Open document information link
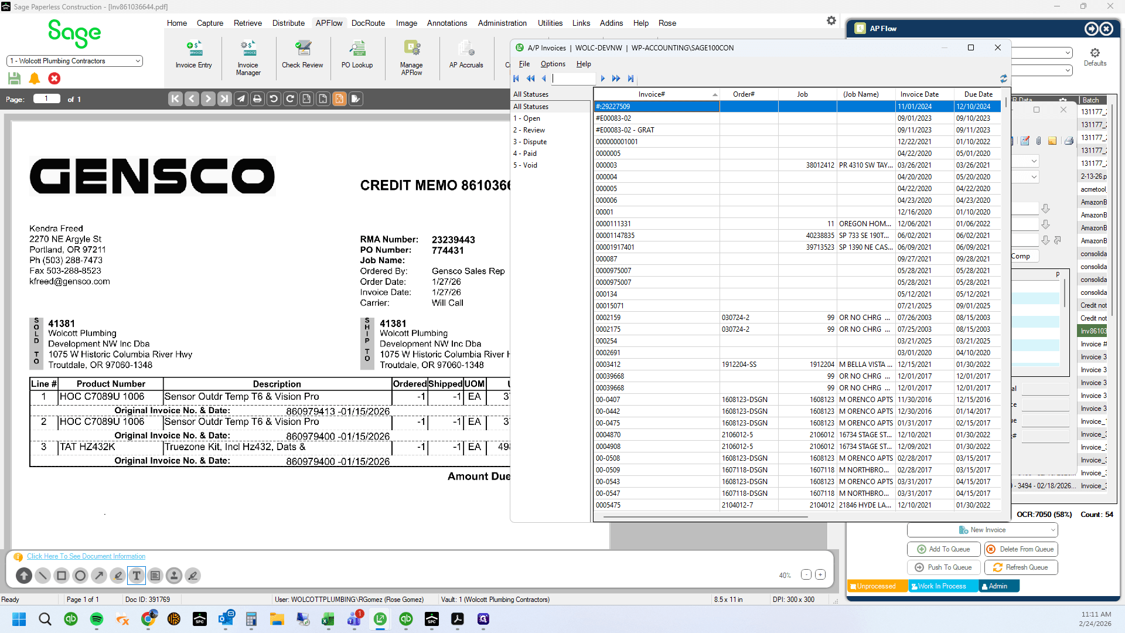 [86, 556]
